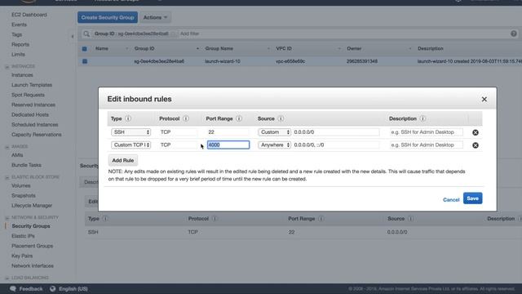The height and width of the screenshot is (294, 522).
Task: Close the Edit inbound rules dialog
Action: click(x=484, y=100)
